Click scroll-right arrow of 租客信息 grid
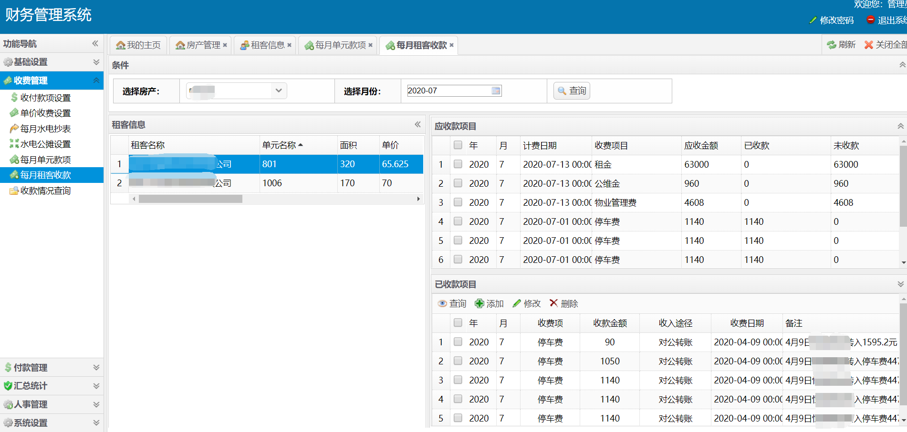Viewport: 907px width, 432px height. pyautogui.click(x=418, y=199)
